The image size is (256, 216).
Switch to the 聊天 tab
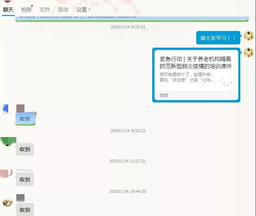tap(8, 10)
